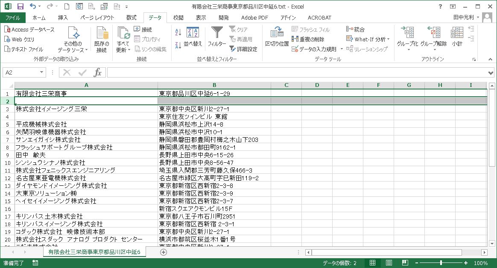Switch to the Adobe PDF tab

coord(254,18)
